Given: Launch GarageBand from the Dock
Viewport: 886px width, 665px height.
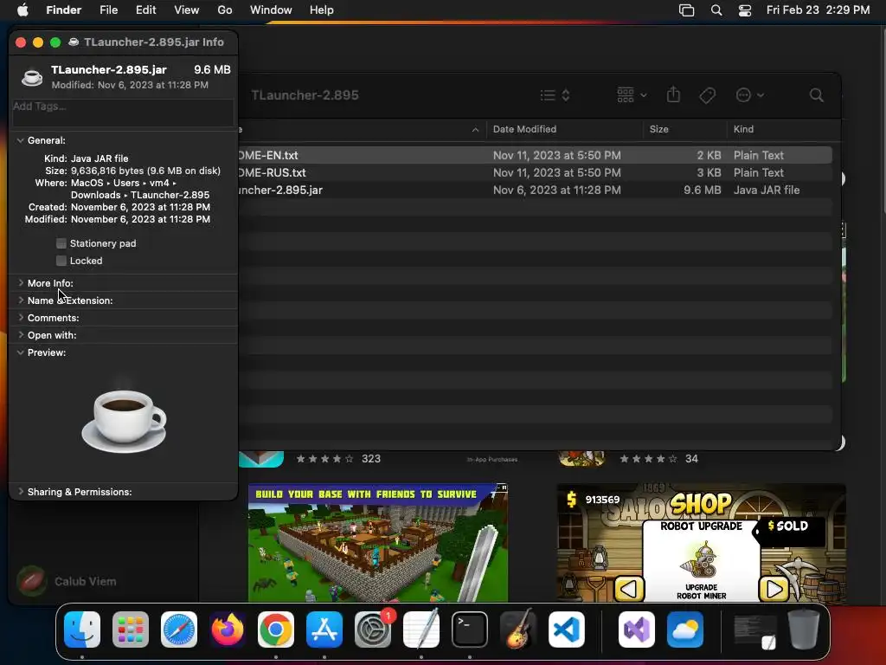Looking at the screenshot, I should coord(518,629).
